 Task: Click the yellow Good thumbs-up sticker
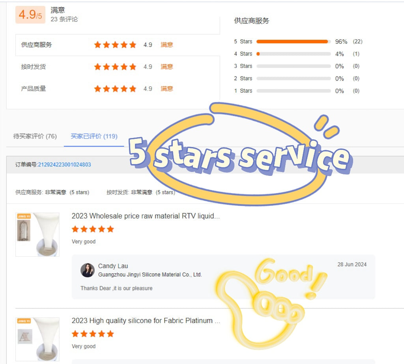tap(271, 304)
